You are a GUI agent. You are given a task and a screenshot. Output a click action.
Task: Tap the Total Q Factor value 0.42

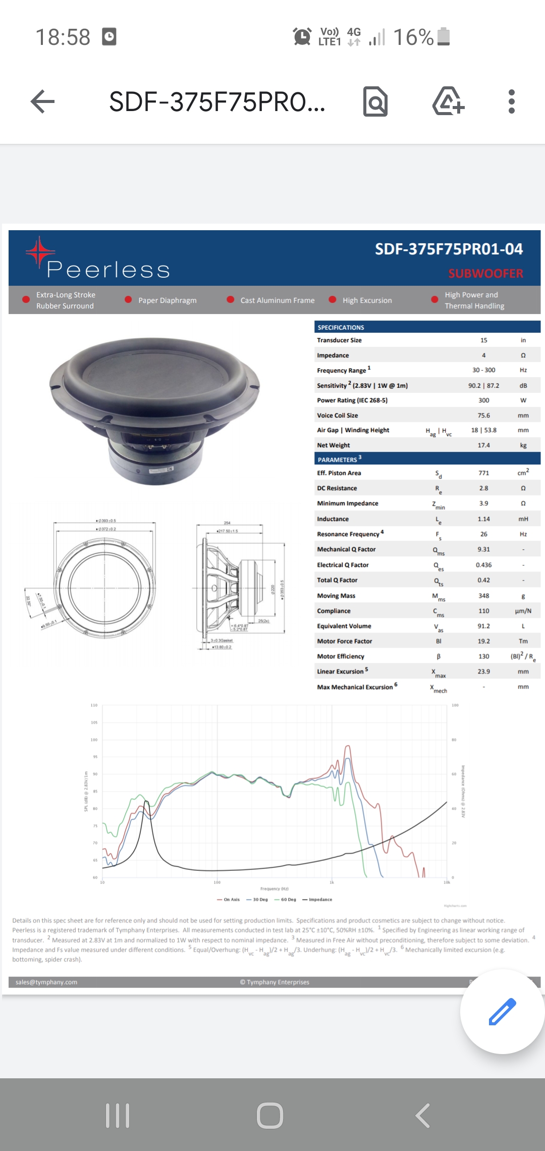coord(483,580)
